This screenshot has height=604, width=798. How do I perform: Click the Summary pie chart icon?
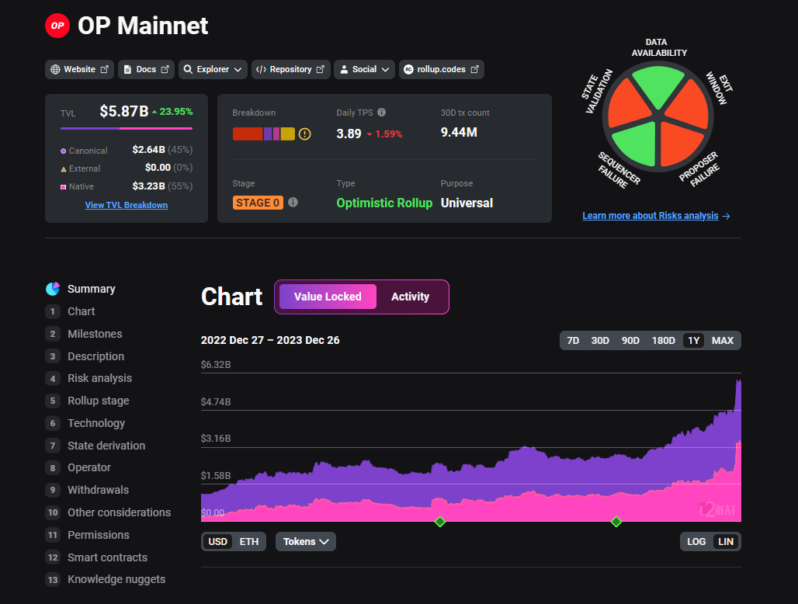click(x=53, y=289)
